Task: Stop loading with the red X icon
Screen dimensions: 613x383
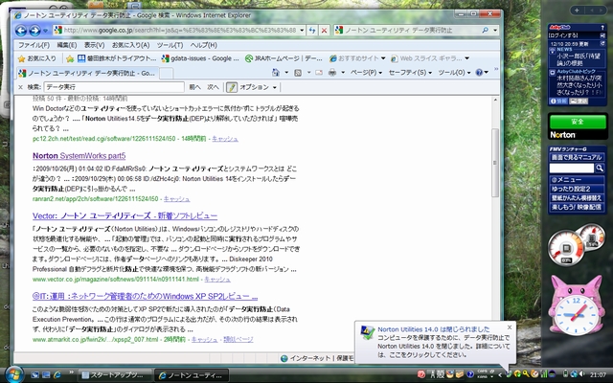Action: (x=324, y=30)
